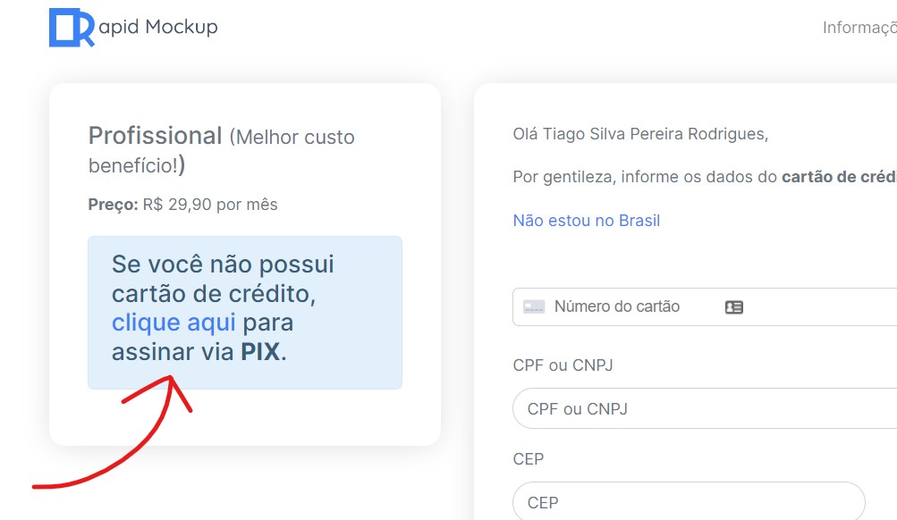Screen dimensions: 897x520
Task: Click the credit card icon in card field
Action: pyautogui.click(x=534, y=307)
